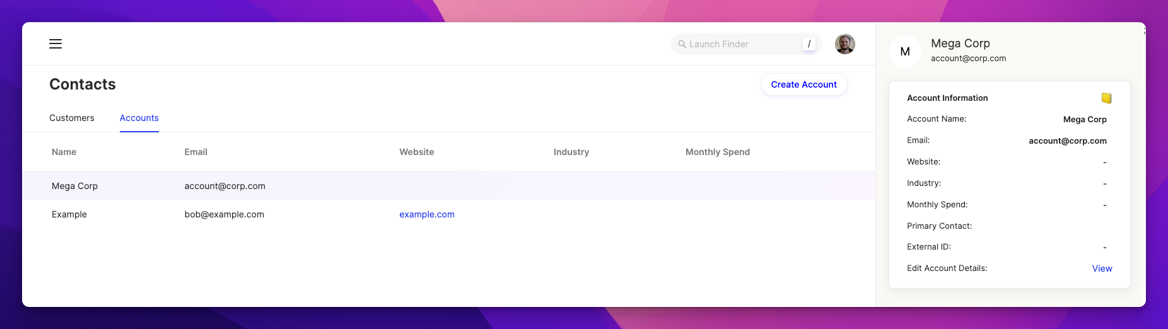Click the slash shortcut badge in search

(x=809, y=44)
